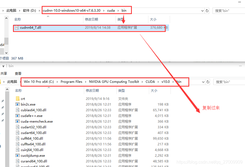Click the cufft64_100.dll file icon

[x=18, y=138]
